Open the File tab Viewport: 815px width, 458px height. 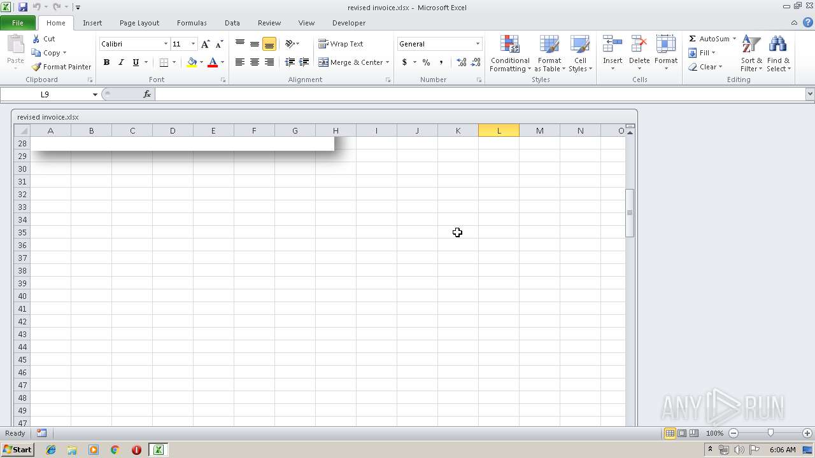pos(18,23)
